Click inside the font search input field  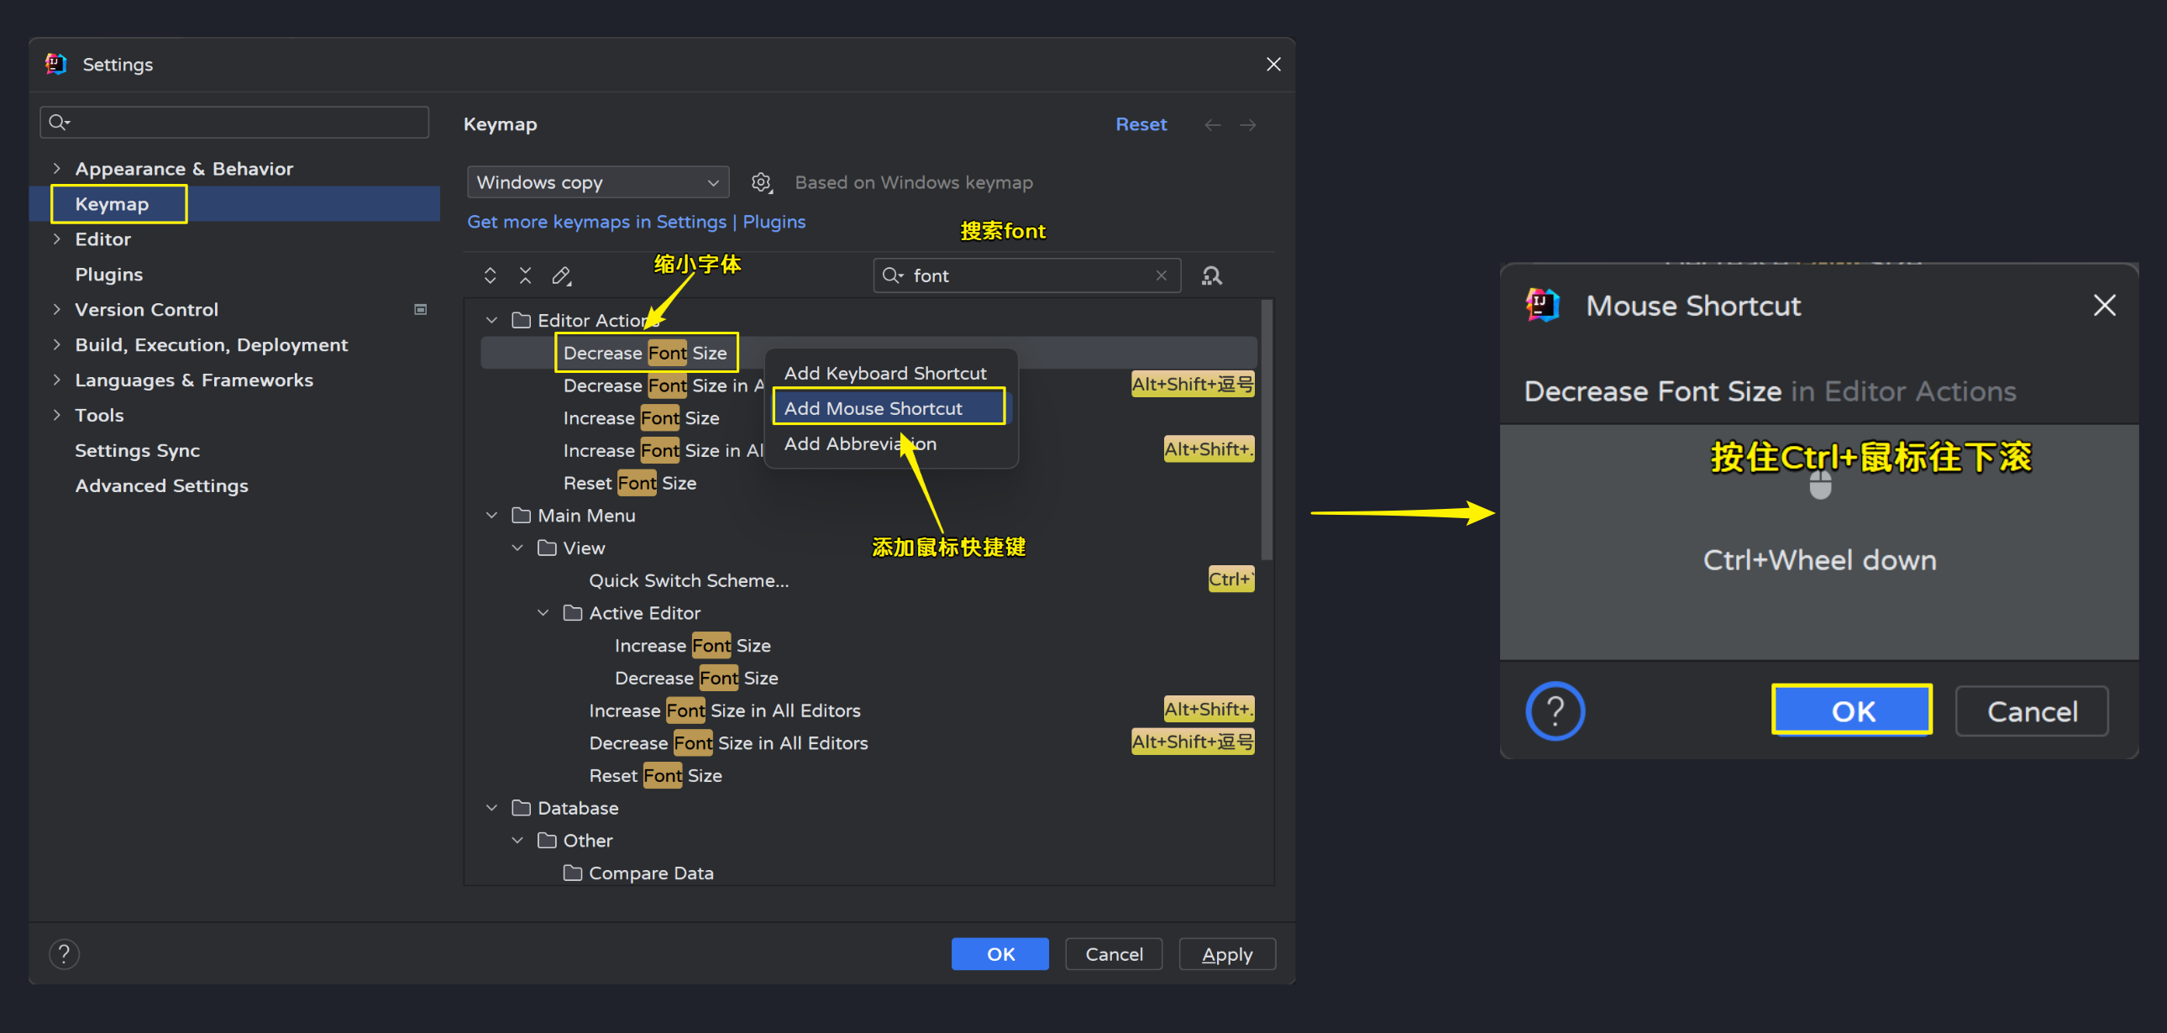1010,275
